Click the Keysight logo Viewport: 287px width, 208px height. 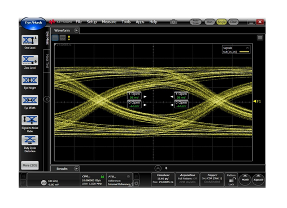(x=60, y=22)
